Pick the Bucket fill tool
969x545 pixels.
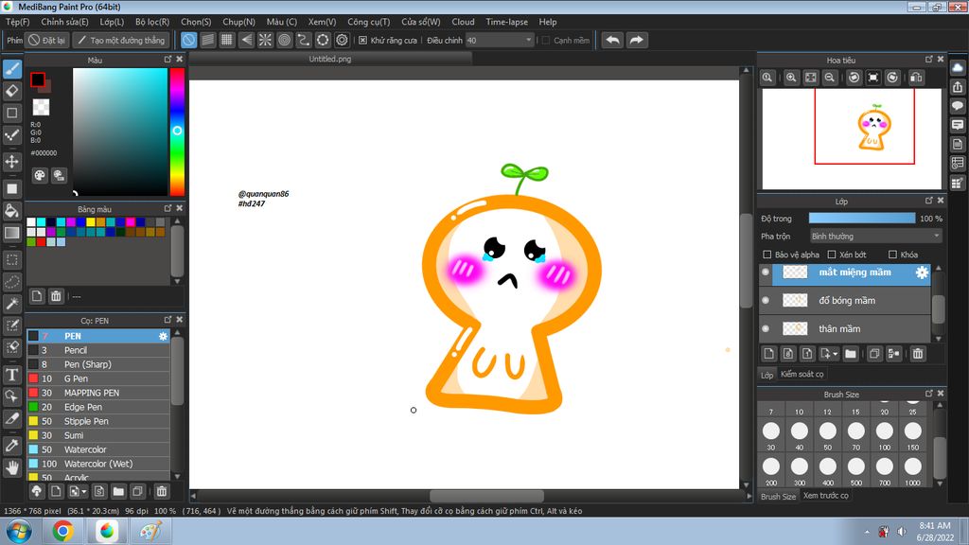click(x=12, y=211)
